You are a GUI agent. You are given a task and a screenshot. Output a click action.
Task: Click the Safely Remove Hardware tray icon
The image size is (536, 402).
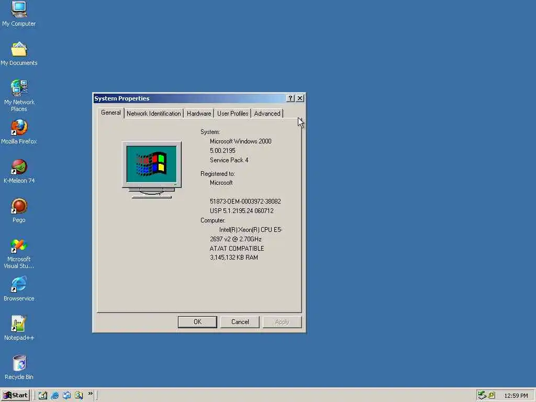(482, 395)
